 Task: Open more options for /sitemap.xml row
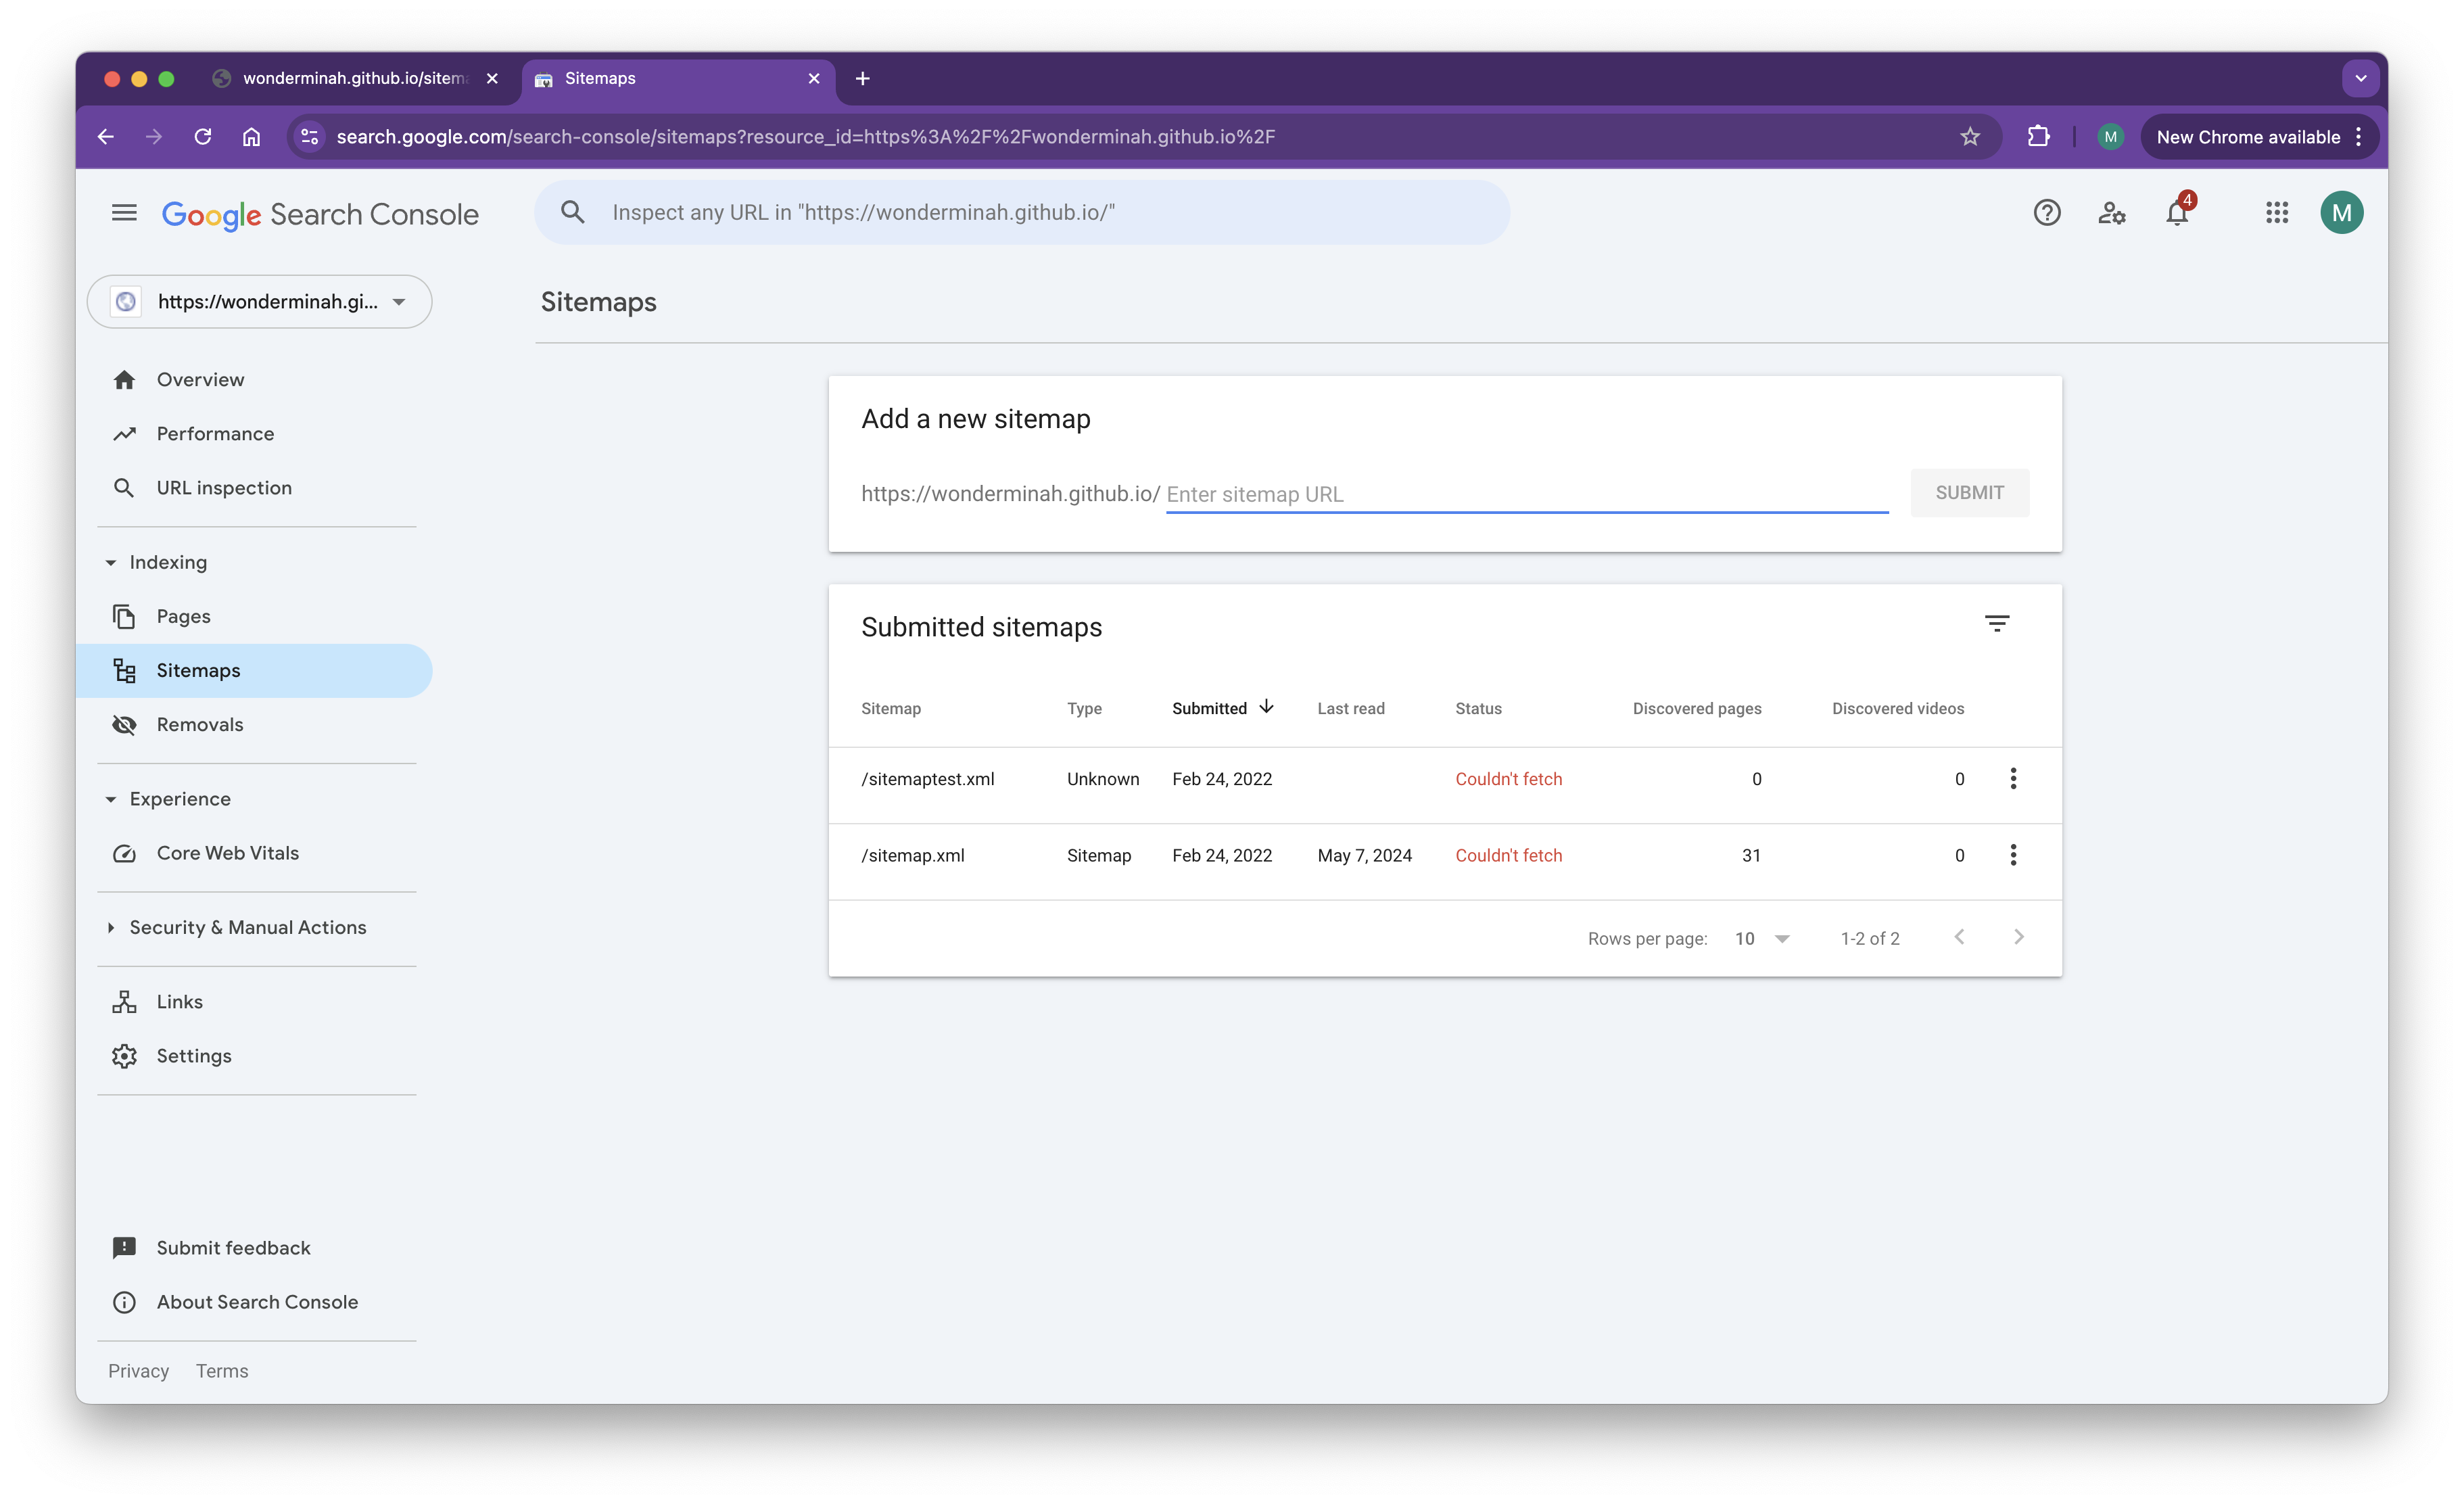tap(2012, 855)
